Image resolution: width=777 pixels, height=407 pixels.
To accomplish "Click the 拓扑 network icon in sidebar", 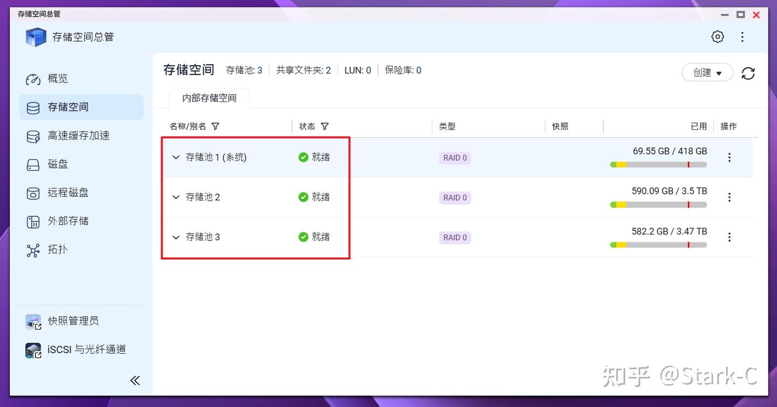I will click(x=33, y=250).
